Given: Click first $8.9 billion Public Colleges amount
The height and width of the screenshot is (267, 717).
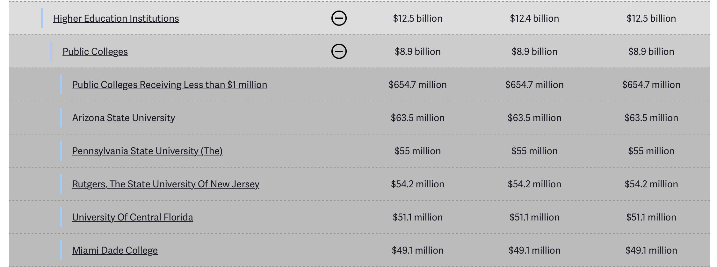Looking at the screenshot, I should [417, 52].
